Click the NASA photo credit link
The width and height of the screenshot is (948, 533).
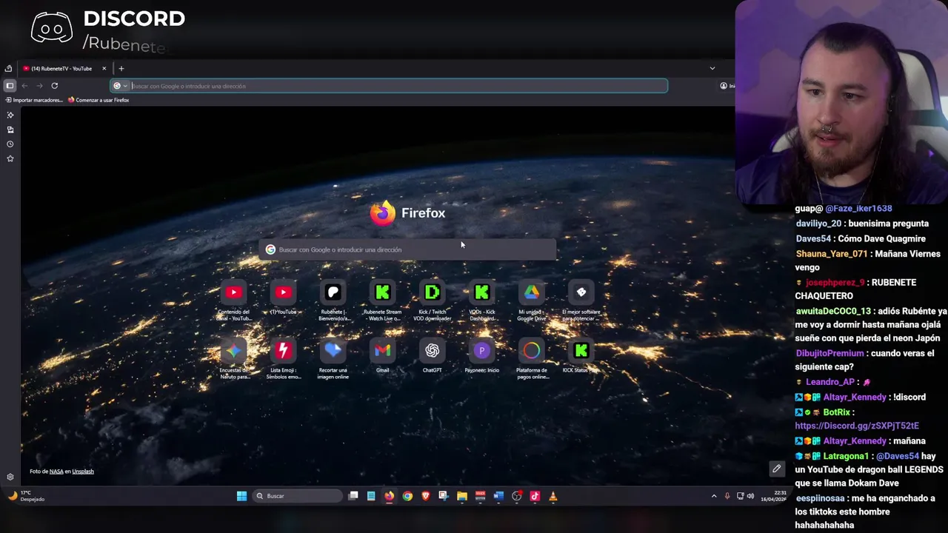pos(56,472)
